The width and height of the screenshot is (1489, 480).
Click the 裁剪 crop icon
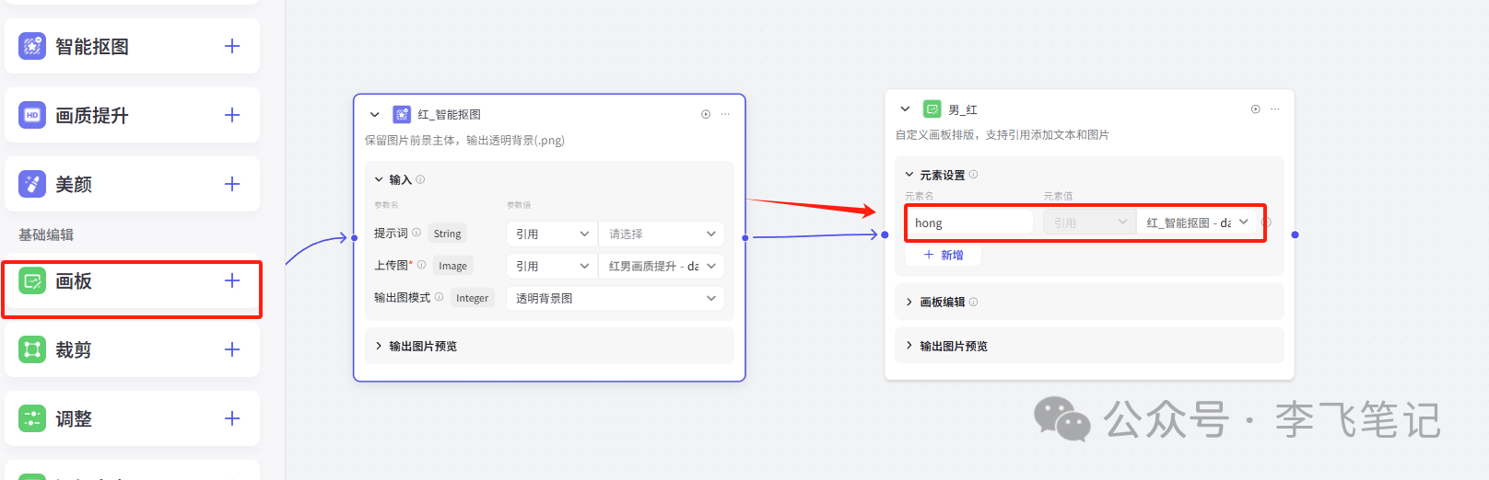(x=32, y=349)
